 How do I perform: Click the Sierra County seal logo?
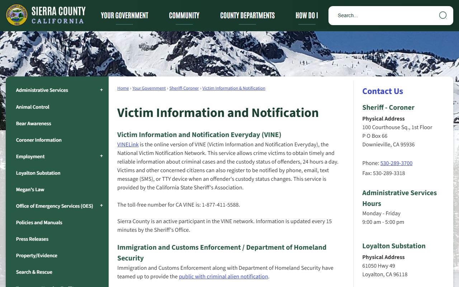(16, 15)
